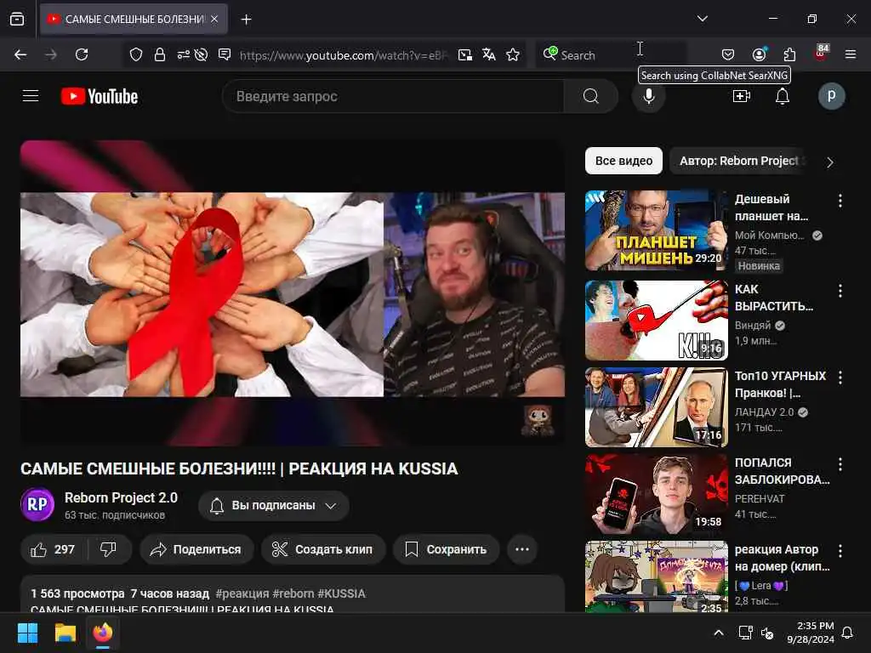Open YouTube notifications bell
Viewport: 871px width, 653px height.
coord(783,96)
